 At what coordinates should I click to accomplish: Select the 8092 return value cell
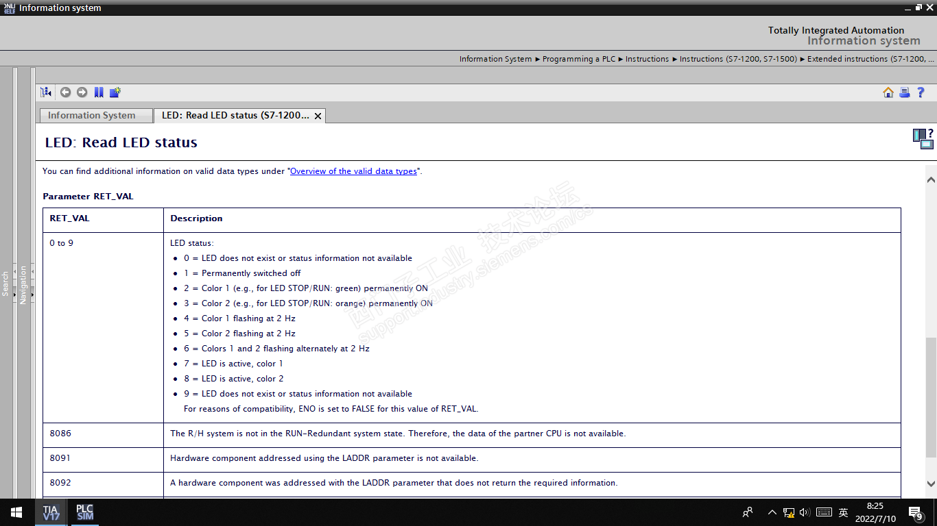pyautogui.click(x=103, y=484)
